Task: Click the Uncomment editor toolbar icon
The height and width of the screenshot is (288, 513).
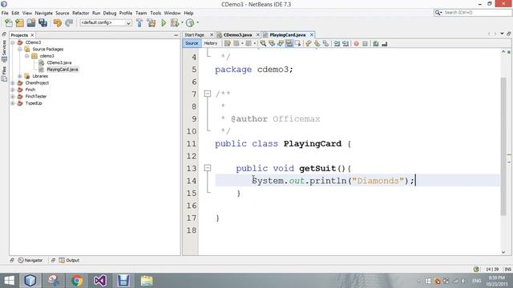Action: [385, 43]
